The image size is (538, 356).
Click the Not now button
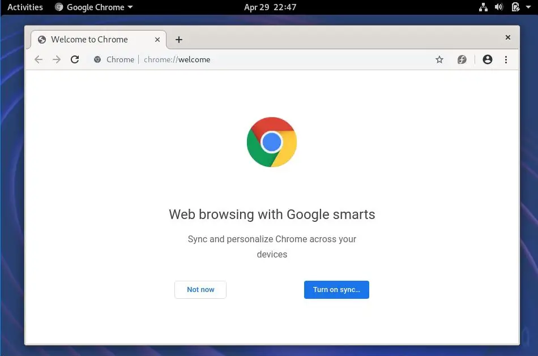coord(200,290)
